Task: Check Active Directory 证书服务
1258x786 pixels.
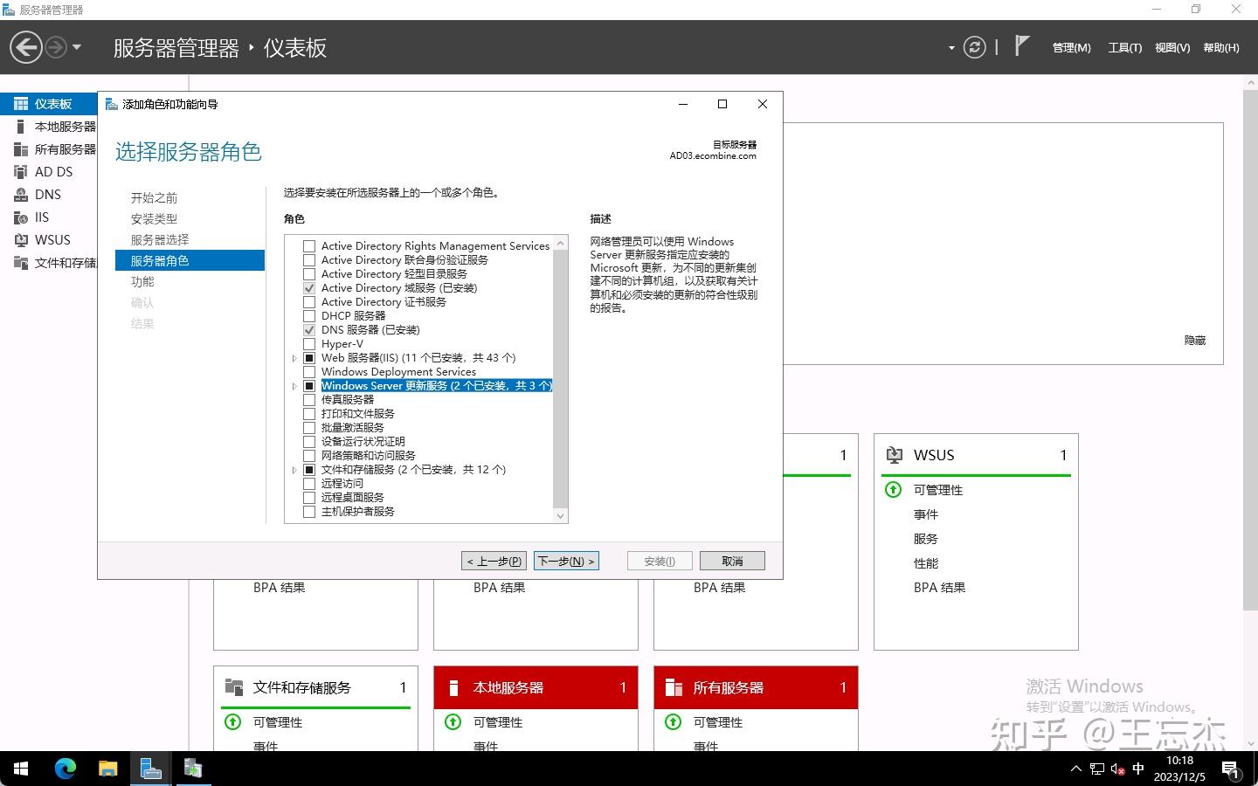Action: point(309,302)
